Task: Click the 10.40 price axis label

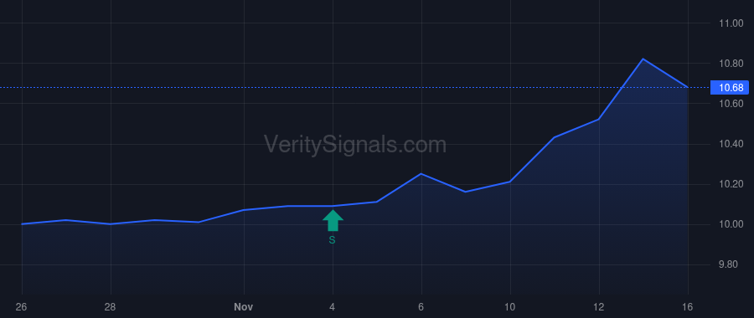Action: click(x=731, y=144)
